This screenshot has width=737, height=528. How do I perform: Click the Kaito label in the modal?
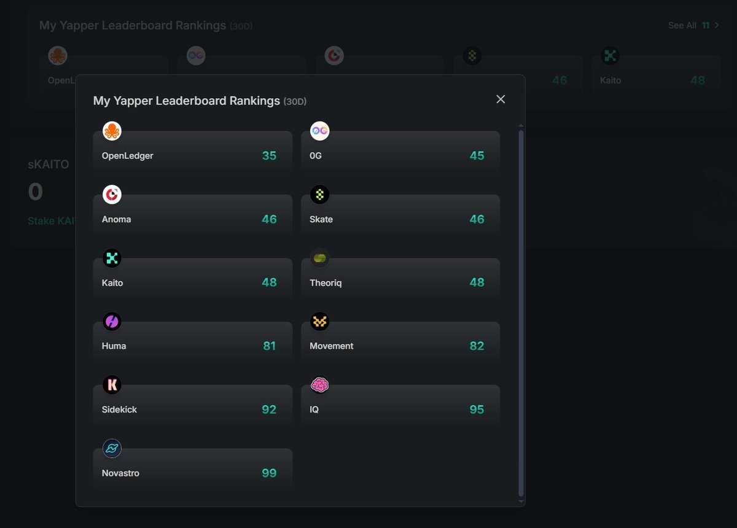[x=112, y=283]
